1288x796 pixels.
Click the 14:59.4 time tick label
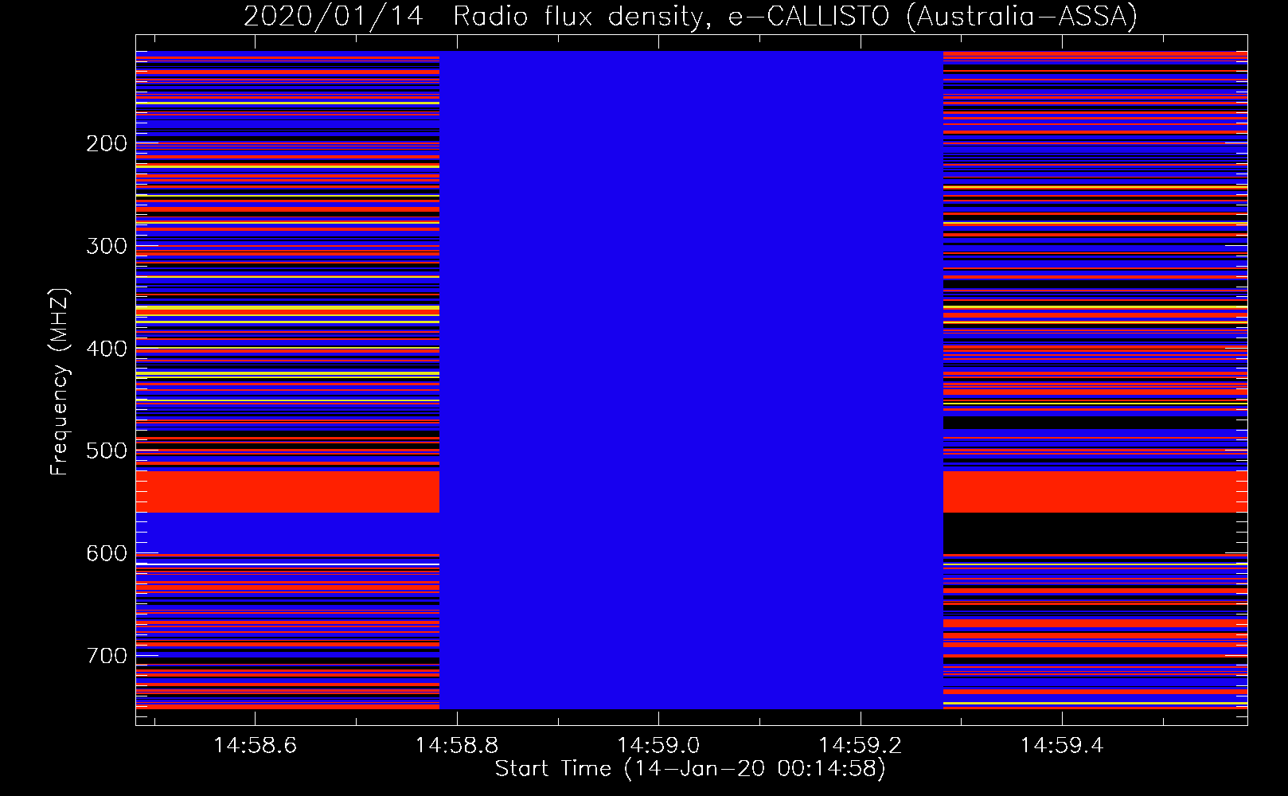[x=1062, y=745]
